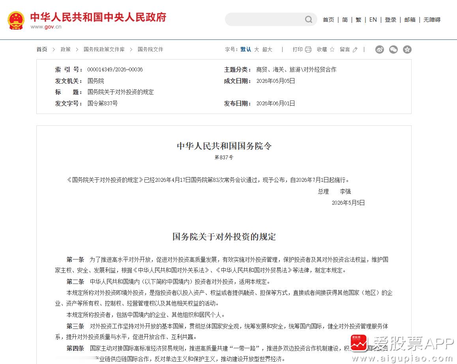Click the issuing body value 国务院
Viewport: 457px width, 364px height.
(96, 81)
